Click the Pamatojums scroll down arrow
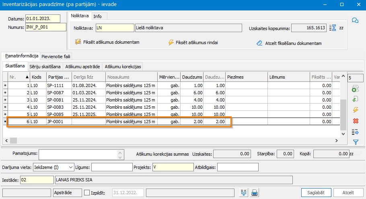The image size is (366, 199). coord(120,157)
